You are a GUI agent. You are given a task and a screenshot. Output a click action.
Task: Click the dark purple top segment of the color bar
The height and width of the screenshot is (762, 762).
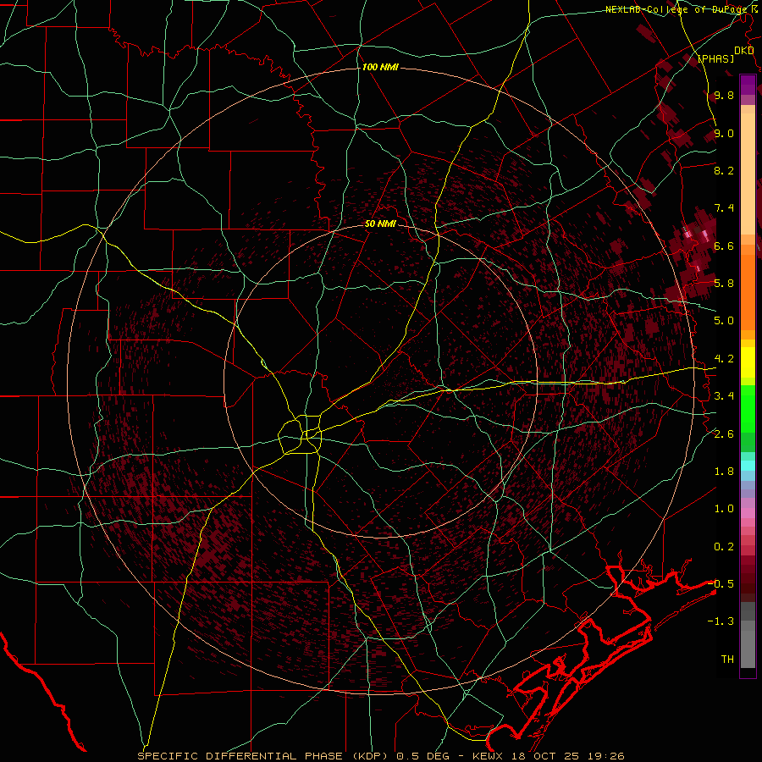click(x=748, y=85)
